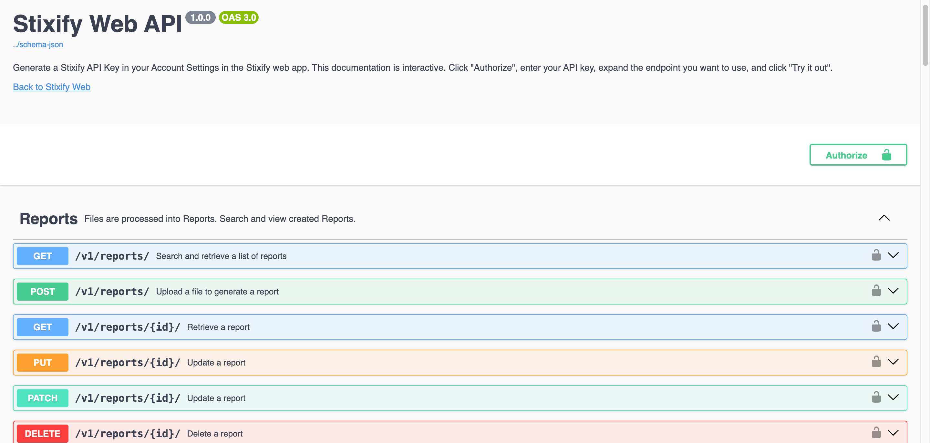Image resolution: width=930 pixels, height=443 pixels.
Task: Click the vertical page scrollbar
Action: (x=925, y=34)
